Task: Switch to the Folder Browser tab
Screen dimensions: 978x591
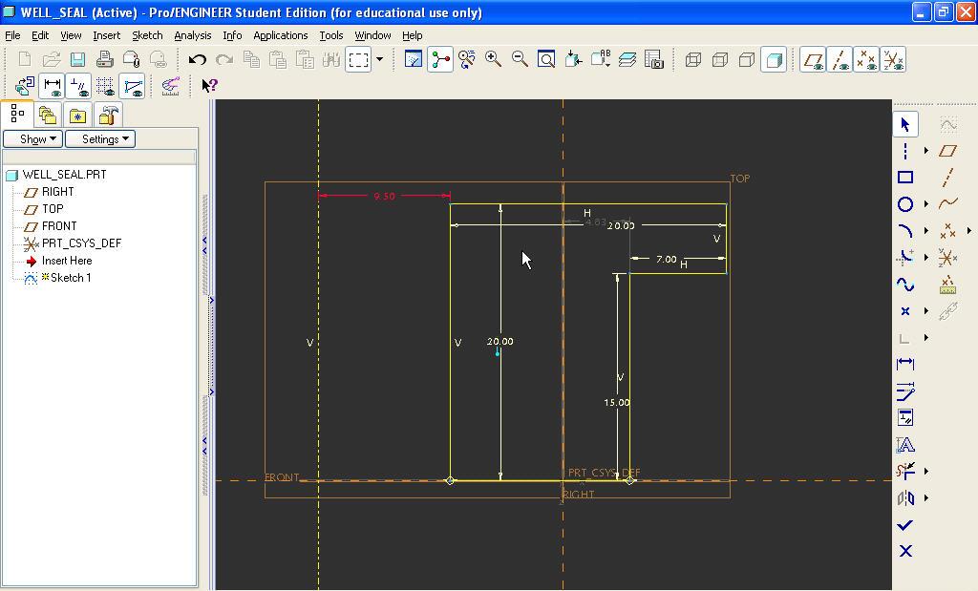Action: coord(48,116)
